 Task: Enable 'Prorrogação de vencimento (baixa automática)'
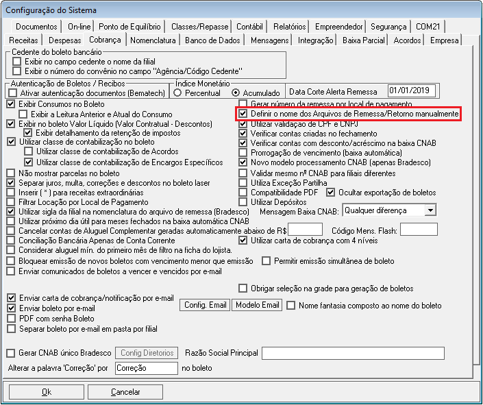(243, 153)
